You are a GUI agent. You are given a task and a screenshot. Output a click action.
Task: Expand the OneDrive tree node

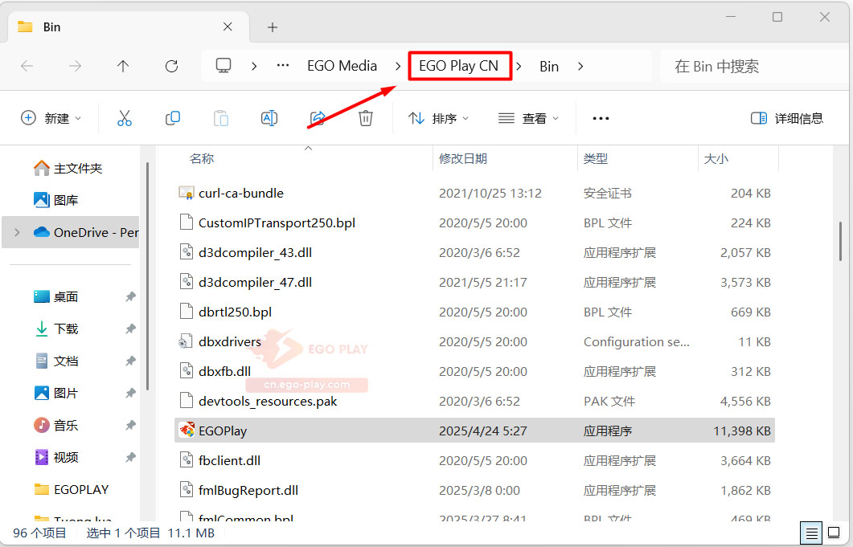(17, 232)
